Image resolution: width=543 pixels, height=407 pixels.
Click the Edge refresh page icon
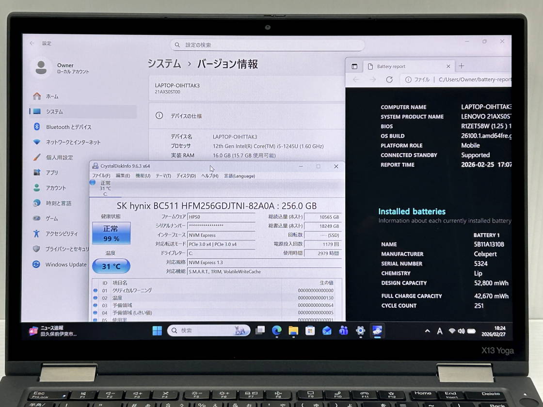[x=389, y=79]
